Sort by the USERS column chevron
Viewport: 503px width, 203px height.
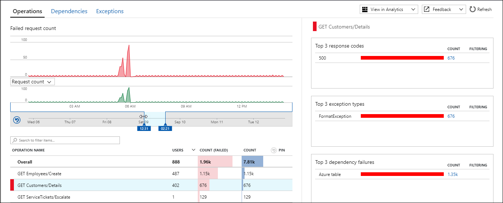(x=193, y=150)
